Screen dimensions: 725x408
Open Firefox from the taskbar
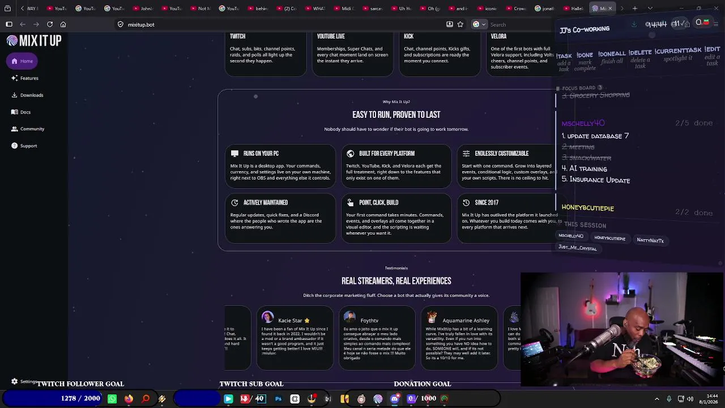click(129, 399)
